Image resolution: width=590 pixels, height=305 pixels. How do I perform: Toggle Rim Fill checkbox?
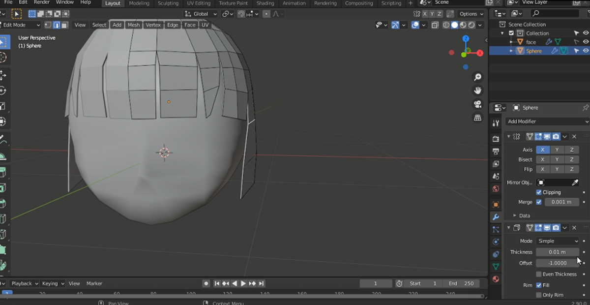coord(539,285)
